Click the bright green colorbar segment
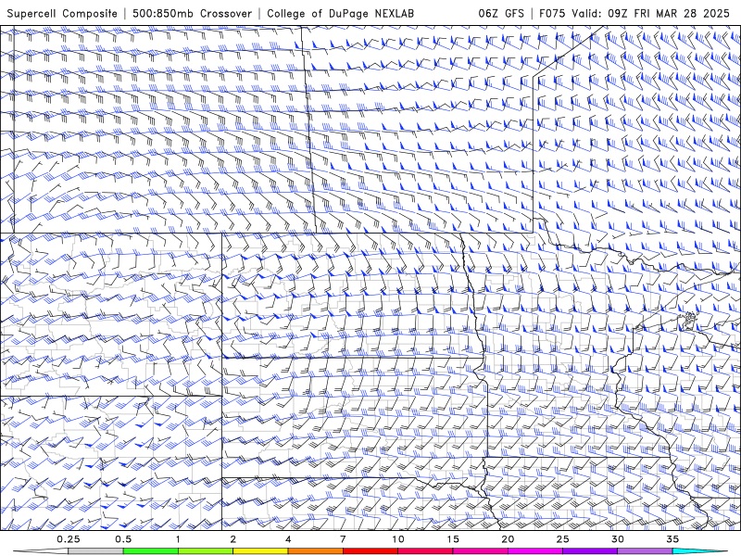The width and height of the screenshot is (741, 556). point(151,551)
